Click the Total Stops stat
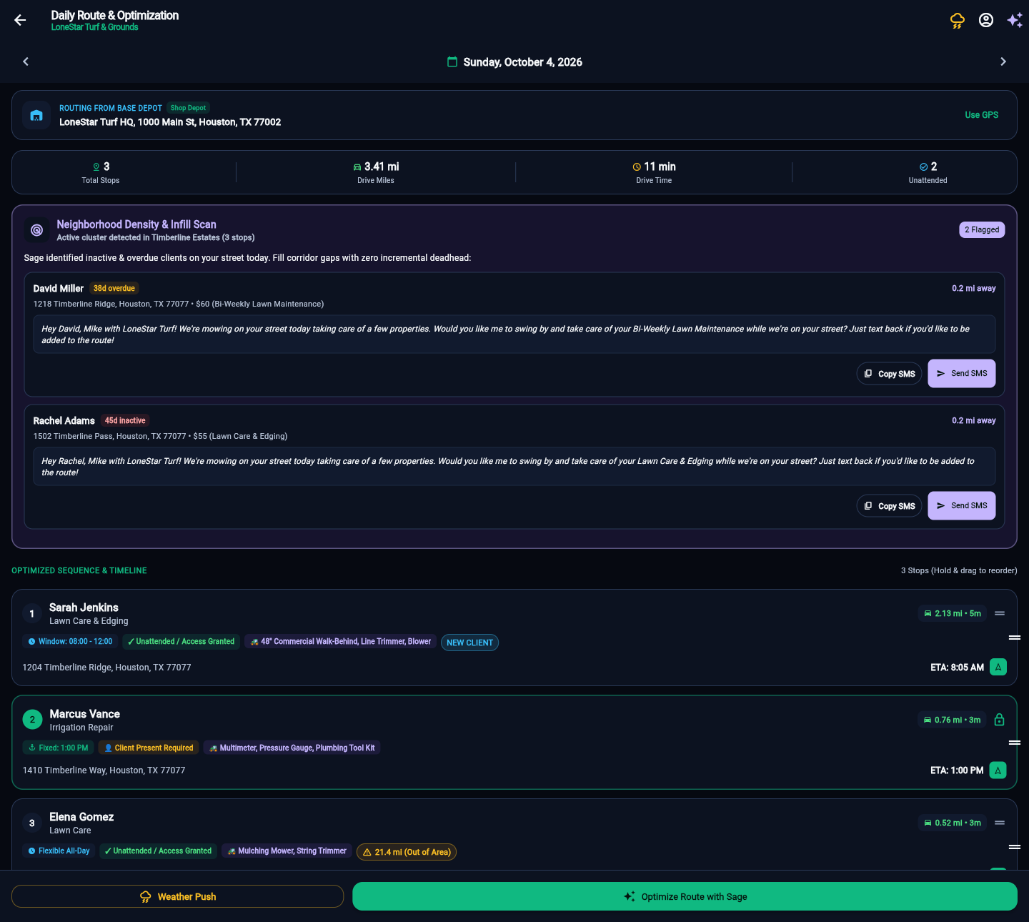 click(101, 172)
